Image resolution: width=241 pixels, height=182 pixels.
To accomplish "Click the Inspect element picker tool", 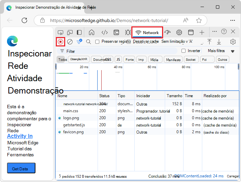I will point(61,32).
